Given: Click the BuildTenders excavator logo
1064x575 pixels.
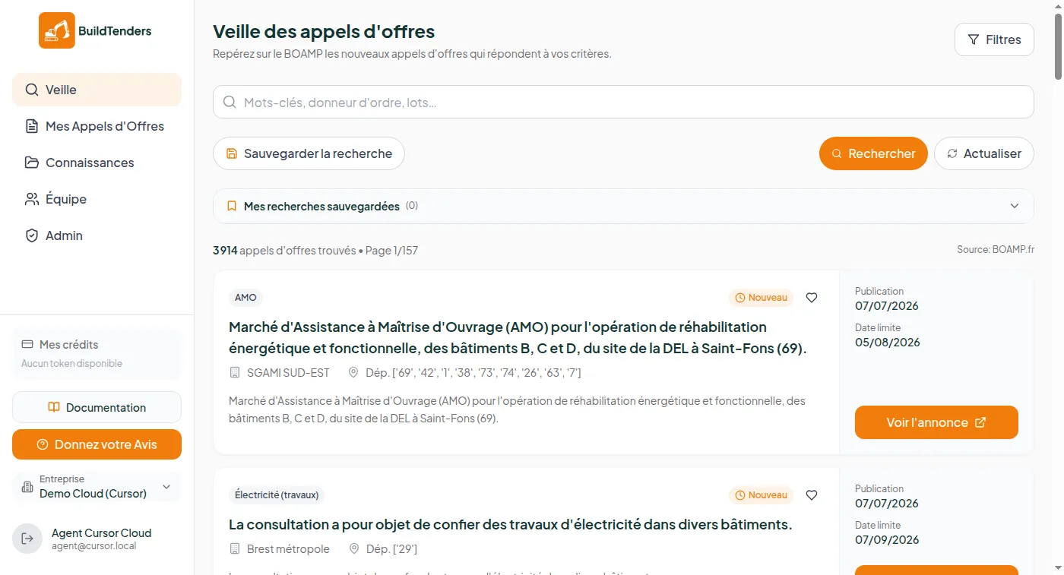Looking at the screenshot, I should coord(57,30).
